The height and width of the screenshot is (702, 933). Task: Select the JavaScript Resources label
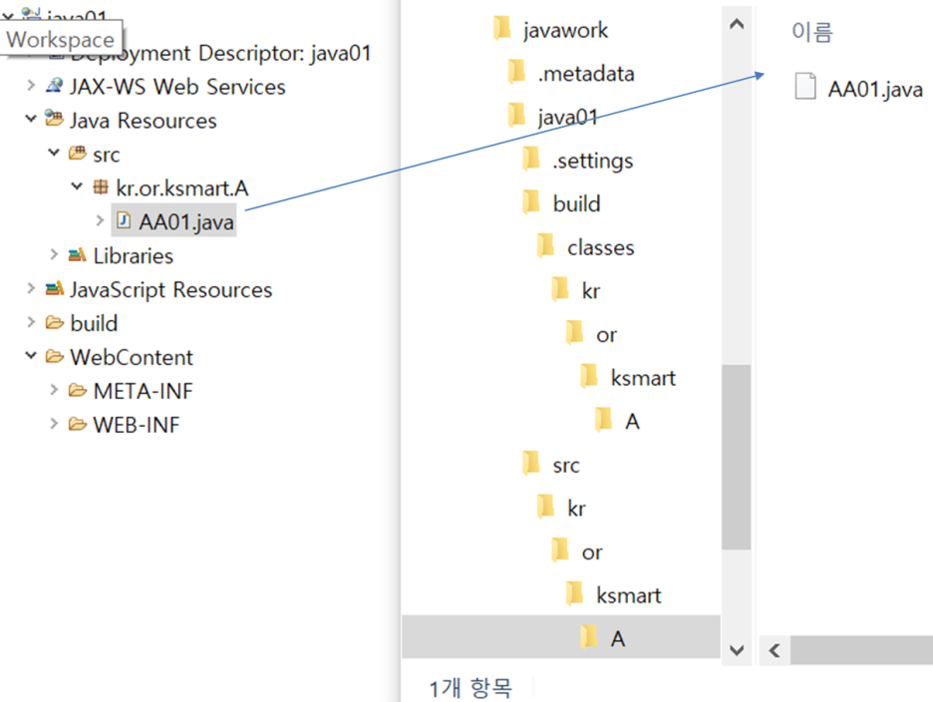pos(170,289)
